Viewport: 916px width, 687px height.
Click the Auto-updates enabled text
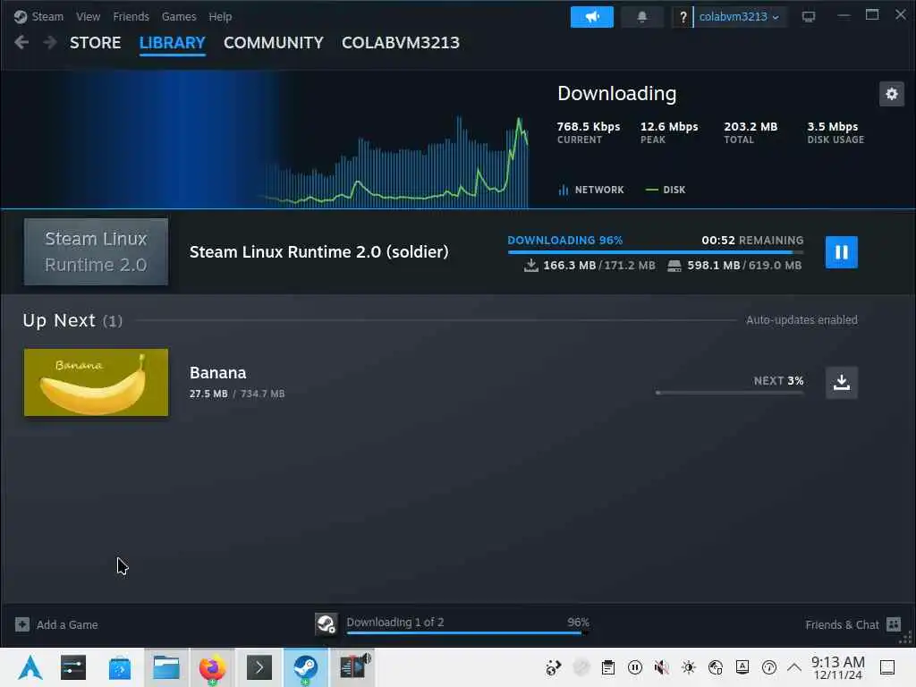tap(801, 320)
